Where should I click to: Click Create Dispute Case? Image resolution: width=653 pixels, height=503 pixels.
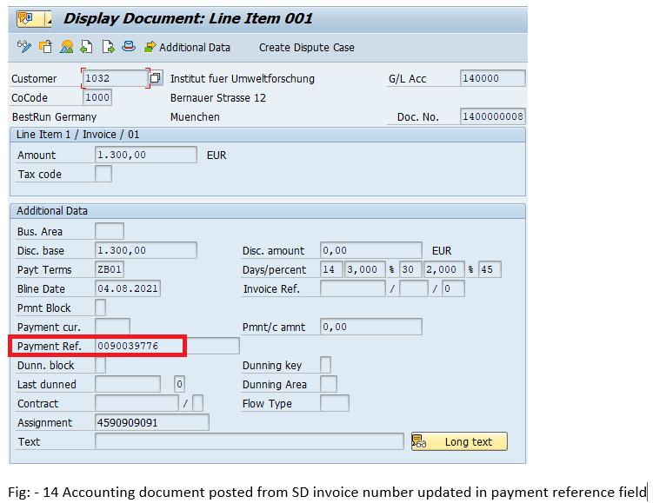click(x=307, y=48)
